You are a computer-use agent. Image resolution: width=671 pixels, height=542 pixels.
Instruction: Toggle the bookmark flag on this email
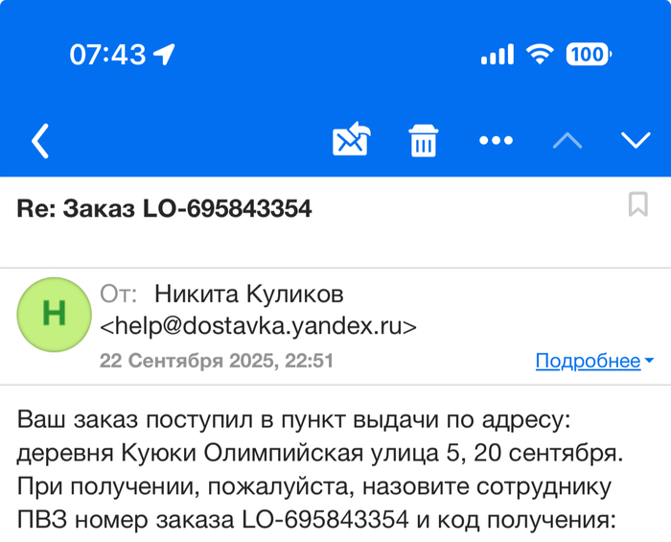click(637, 204)
